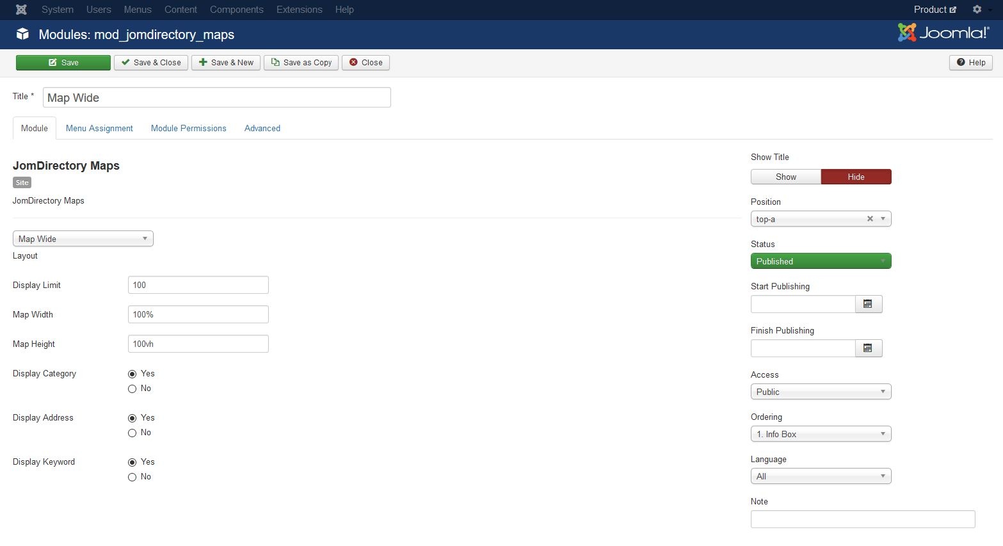Open the Components menu
This screenshot has width=1003, height=546.
(237, 10)
